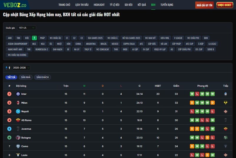Screen dimensions: 236x158
Task: Click the Bologna club crest
Action: 18,138
